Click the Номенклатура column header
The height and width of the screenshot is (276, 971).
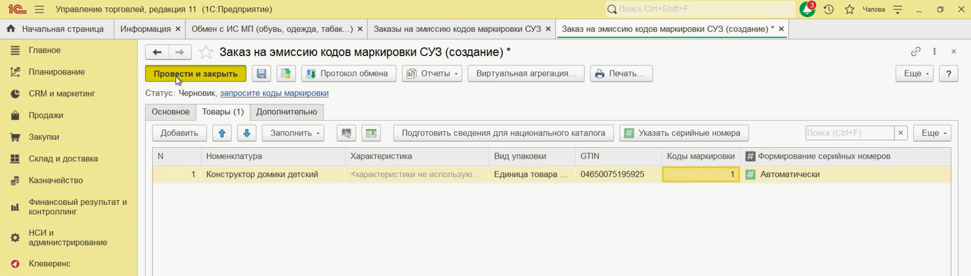tap(273, 156)
